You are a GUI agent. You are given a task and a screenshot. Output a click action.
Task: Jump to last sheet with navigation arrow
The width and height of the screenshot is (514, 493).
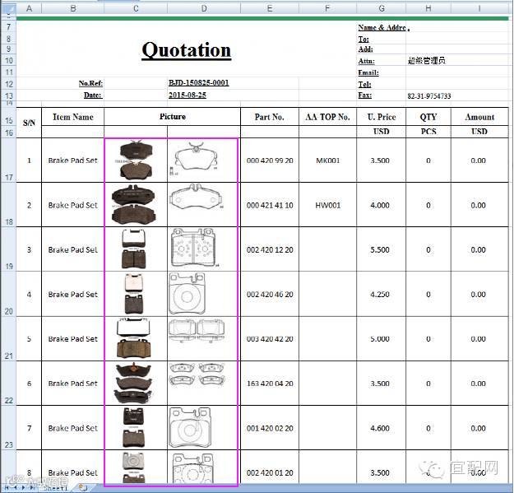(x=32, y=488)
